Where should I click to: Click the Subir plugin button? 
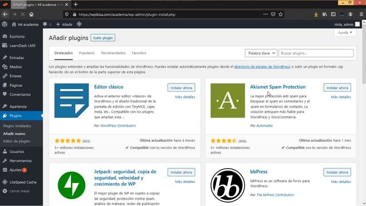point(103,38)
